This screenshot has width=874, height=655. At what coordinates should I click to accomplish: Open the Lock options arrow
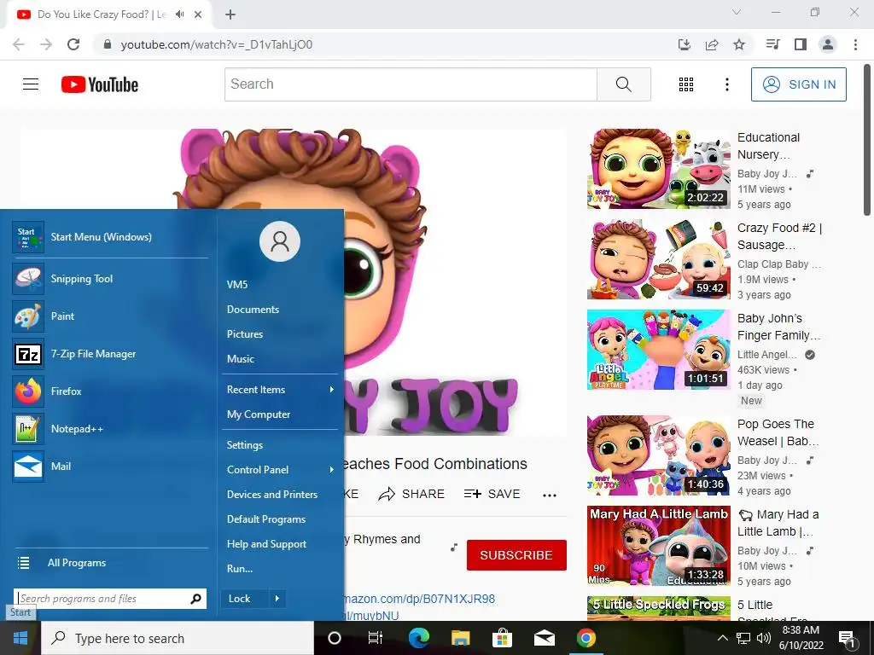pyautogui.click(x=277, y=599)
